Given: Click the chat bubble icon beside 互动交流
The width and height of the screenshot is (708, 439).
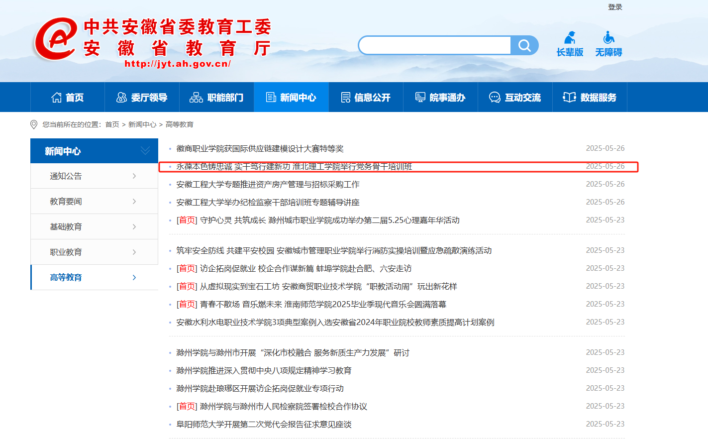Looking at the screenshot, I should point(495,98).
